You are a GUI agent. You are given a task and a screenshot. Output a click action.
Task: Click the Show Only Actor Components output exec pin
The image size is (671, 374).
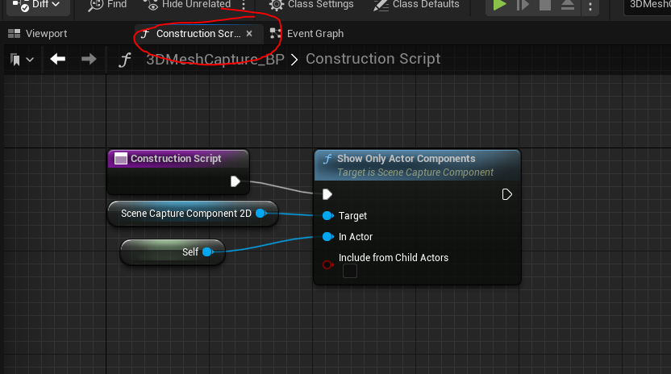pyautogui.click(x=506, y=195)
